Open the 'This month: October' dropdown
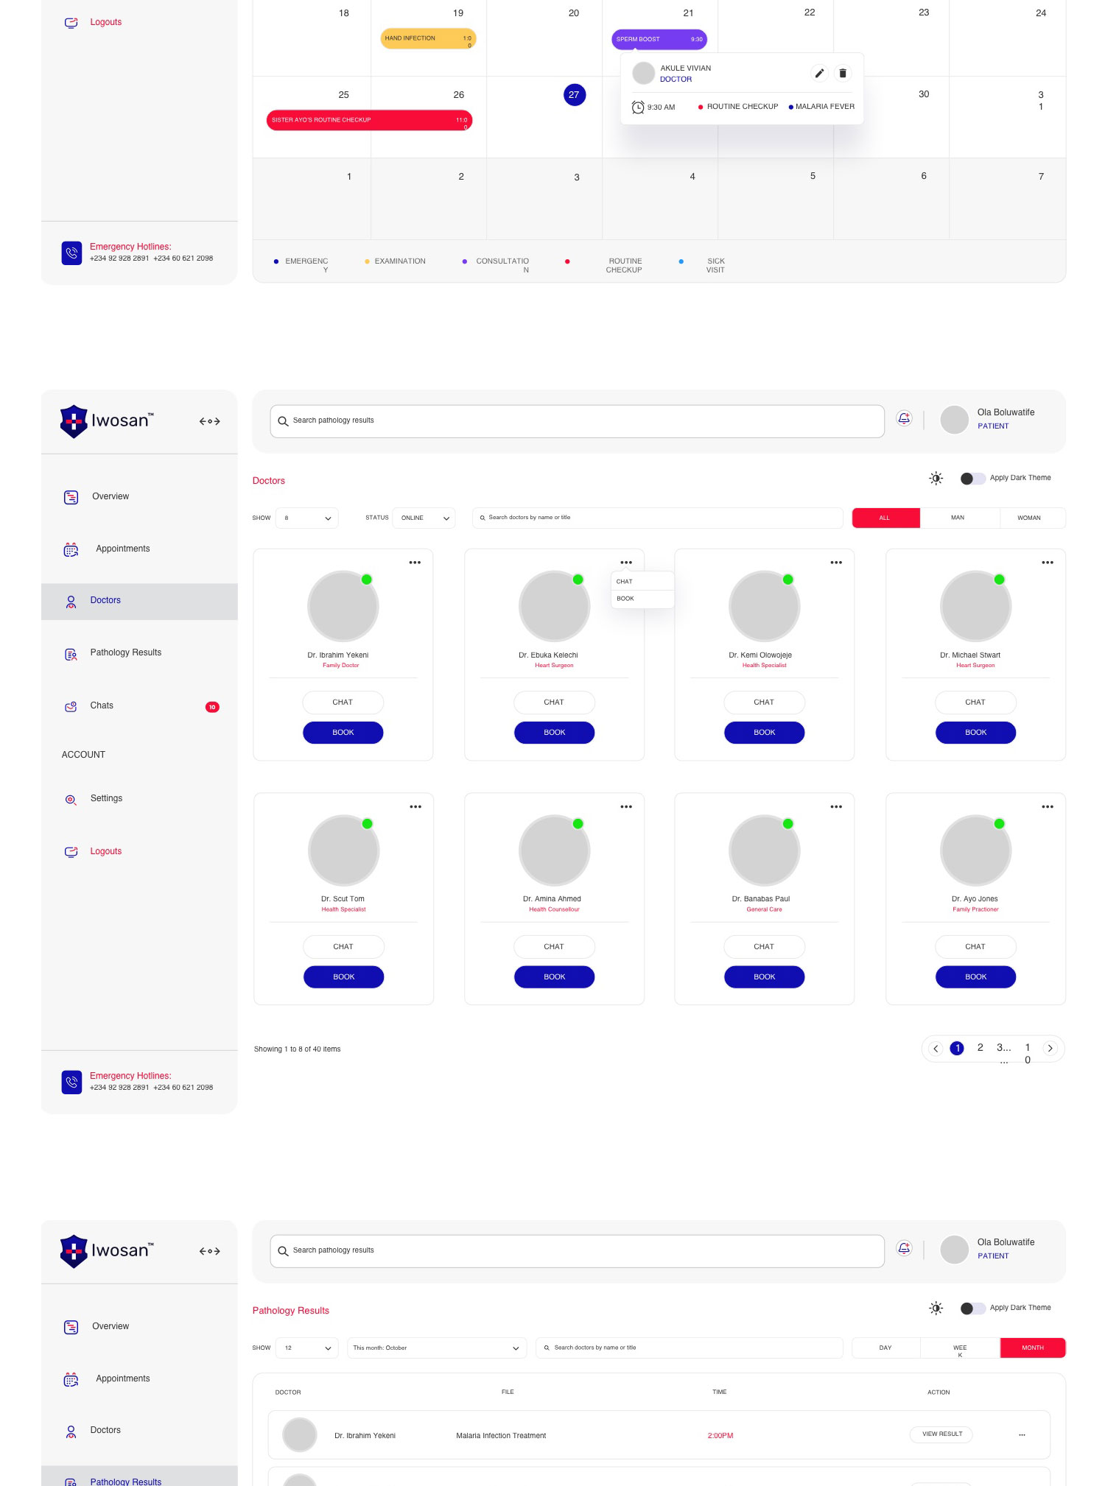This screenshot has height=1486, width=1105. (x=436, y=1348)
